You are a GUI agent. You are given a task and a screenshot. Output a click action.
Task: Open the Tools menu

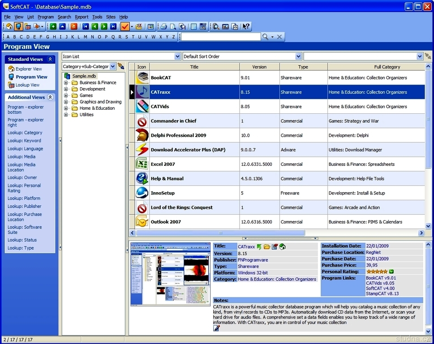(97, 17)
